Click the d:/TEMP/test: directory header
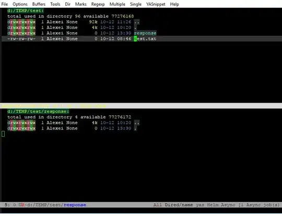The width and height of the screenshot is (282, 216). tap(26, 10)
